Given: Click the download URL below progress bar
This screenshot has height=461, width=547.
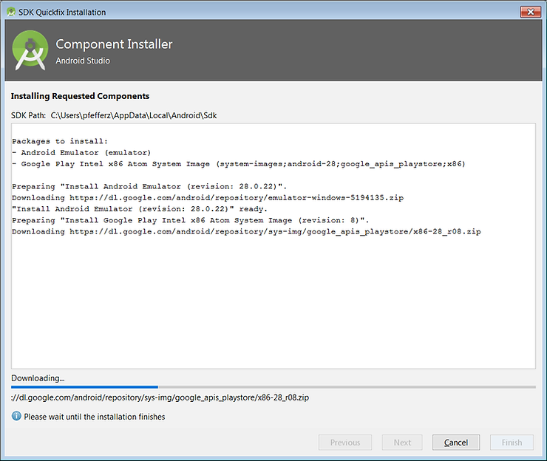Looking at the screenshot, I should pyautogui.click(x=160, y=397).
